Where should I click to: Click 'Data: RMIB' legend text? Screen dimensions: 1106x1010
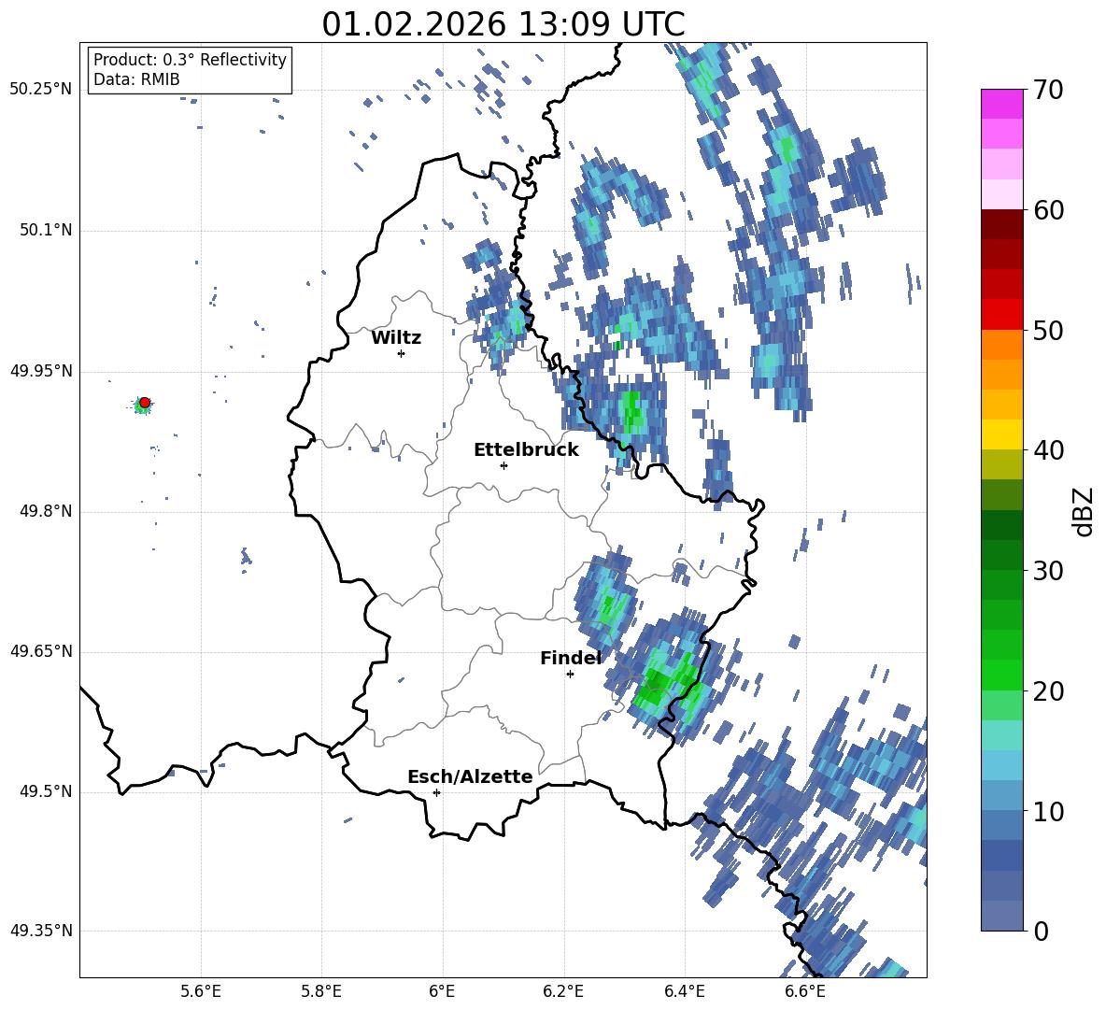(x=136, y=79)
